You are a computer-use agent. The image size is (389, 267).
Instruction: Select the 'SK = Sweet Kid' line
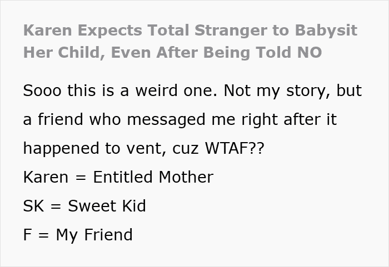coord(84,206)
